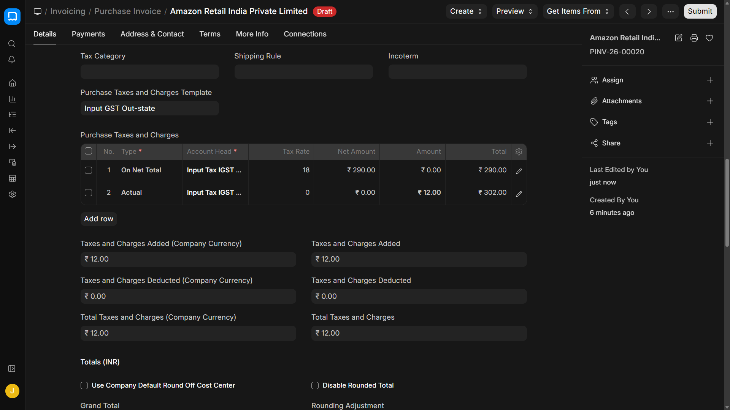Open the Get Items From dropdown
The image size is (730, 410).
tap(578, 11)
